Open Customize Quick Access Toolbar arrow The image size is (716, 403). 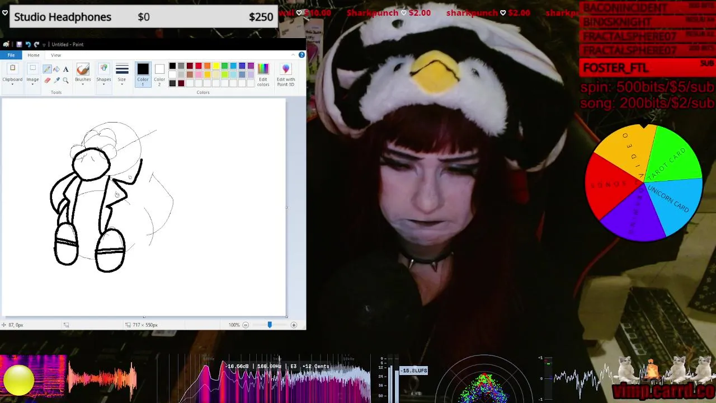(x=44, y=45)
